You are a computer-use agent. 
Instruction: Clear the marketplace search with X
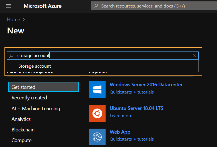(195, 56)
